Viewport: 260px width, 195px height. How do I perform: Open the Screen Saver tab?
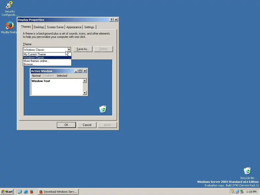click(55, 27)
